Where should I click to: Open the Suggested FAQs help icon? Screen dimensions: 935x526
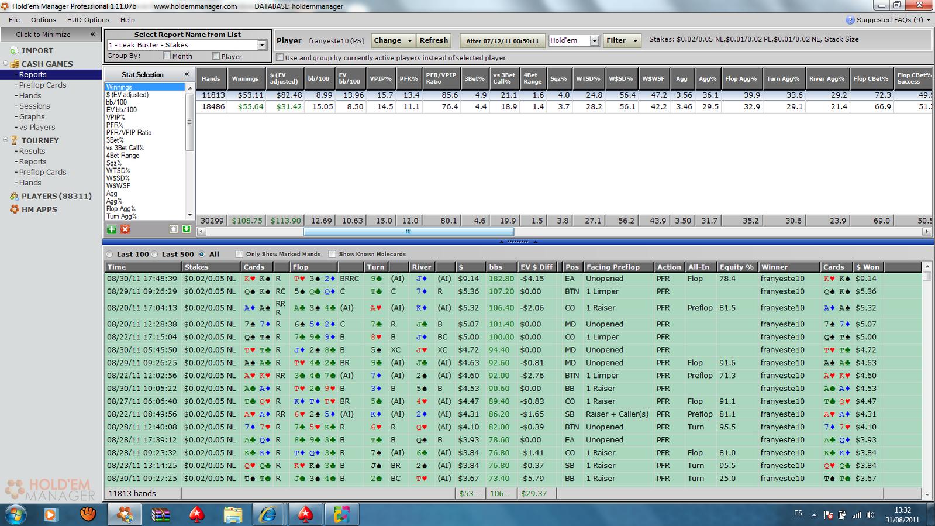point(850,20)
